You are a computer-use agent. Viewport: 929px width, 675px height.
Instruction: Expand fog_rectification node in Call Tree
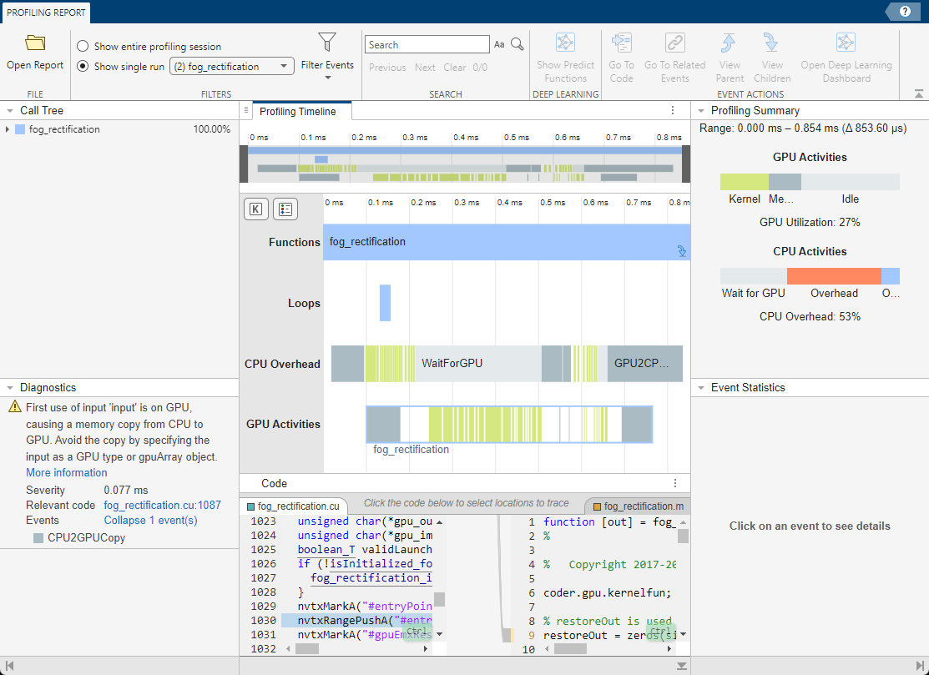click(x=8, y=129)
